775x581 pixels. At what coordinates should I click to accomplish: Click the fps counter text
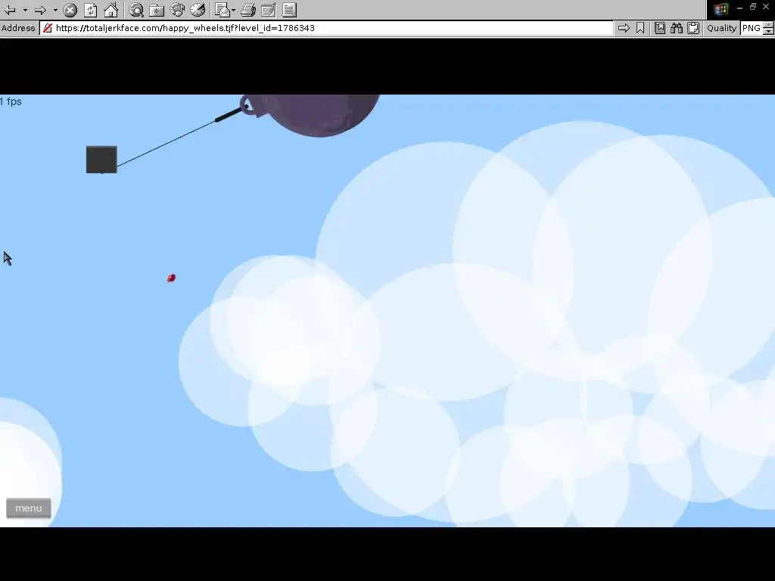[11, 102]
